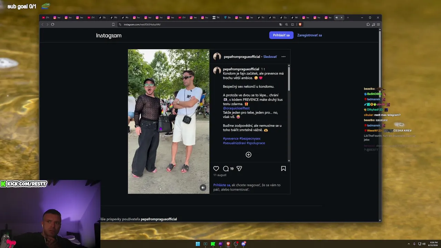
Task: Open the browser extensions puzzle icon
Action: pos(368,24)
